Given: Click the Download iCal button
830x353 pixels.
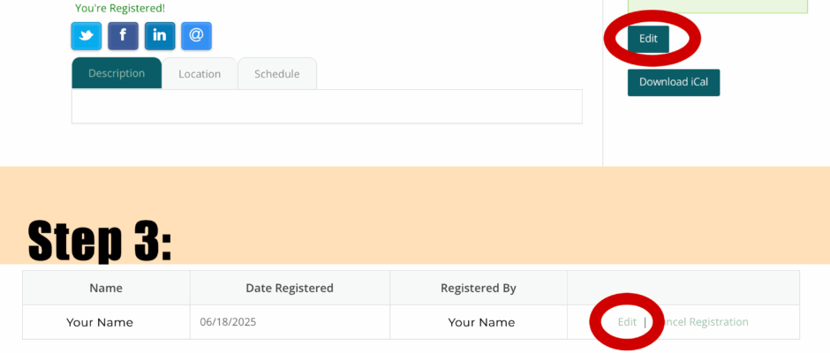Looking at the screenshot, I should click(x=674, y=83).
